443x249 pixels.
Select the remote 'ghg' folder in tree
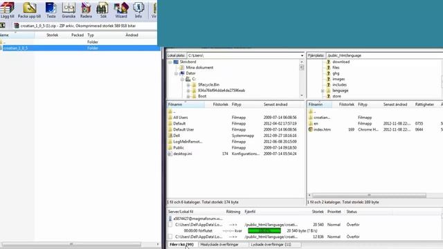pyautogui.click(x=336, y=73)
